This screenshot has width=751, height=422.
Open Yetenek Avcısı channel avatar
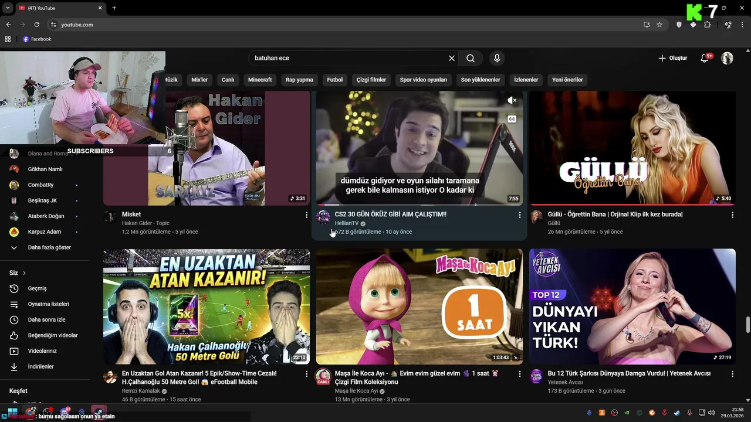[x=536, y=376]
